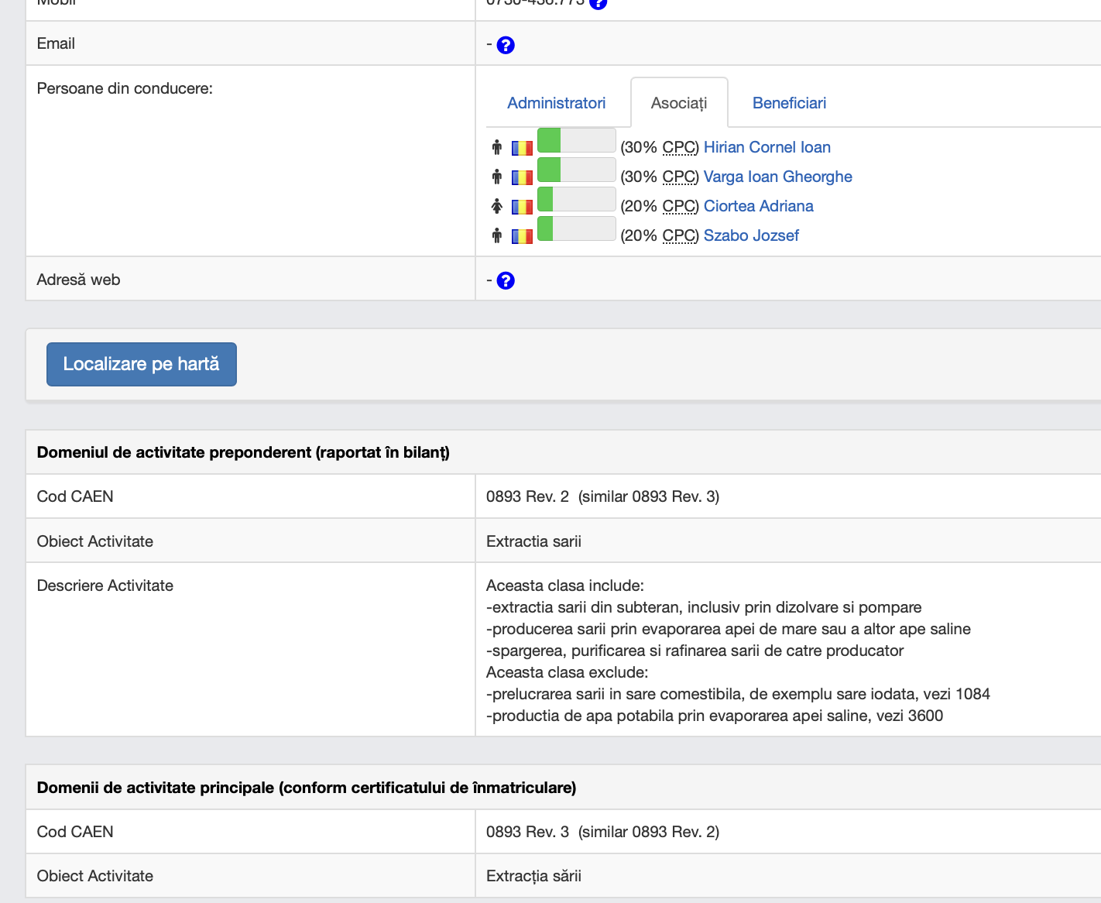Click the Romanian flag next to Szabo Jozsef
Screen dimensions: 1101x903
[522, 236]
